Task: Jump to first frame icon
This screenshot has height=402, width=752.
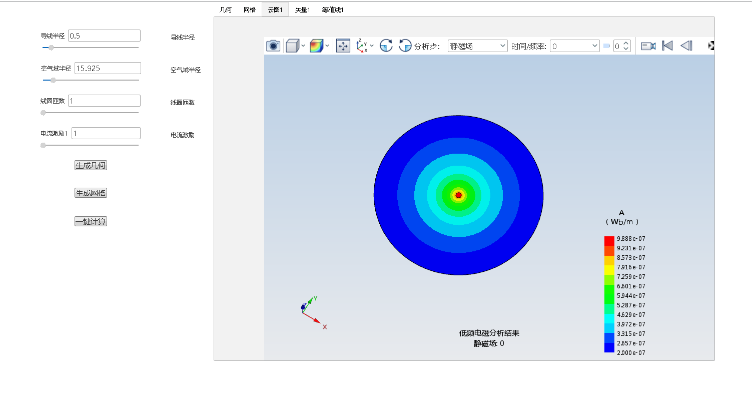Action: coord(667,46)
